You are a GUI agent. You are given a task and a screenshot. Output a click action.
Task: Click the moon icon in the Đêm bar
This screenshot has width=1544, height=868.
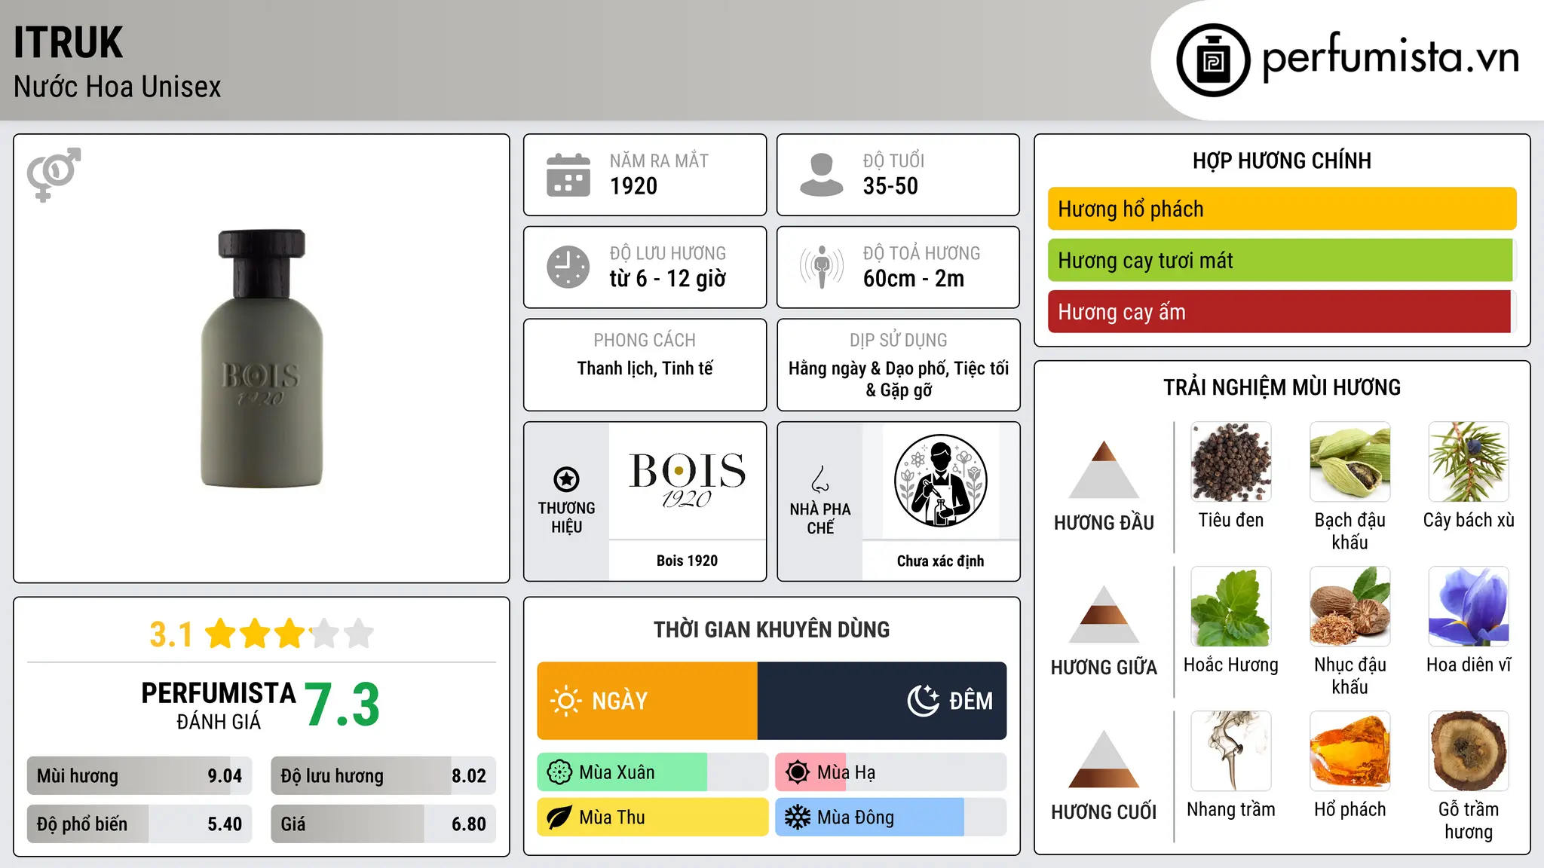[x=924, y=701]
